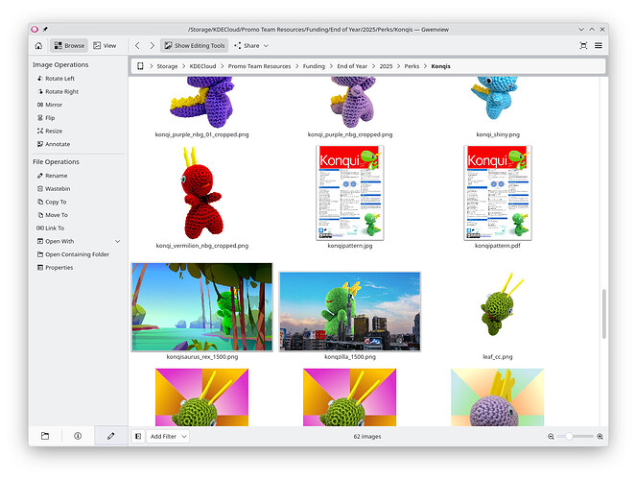Go to the start page home icon
Viewport: 636px width, 480px height.
[38, 45]
